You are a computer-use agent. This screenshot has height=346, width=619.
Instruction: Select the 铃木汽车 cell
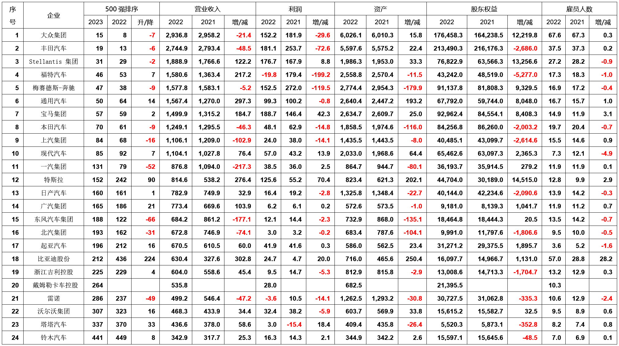54,338
